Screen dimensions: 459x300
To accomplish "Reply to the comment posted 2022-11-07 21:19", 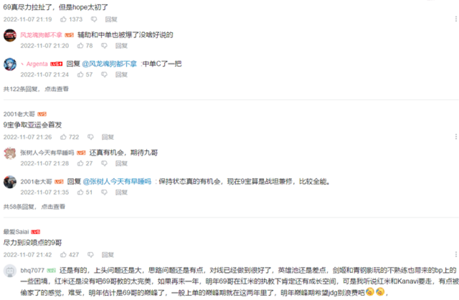I will pos(111,19).
